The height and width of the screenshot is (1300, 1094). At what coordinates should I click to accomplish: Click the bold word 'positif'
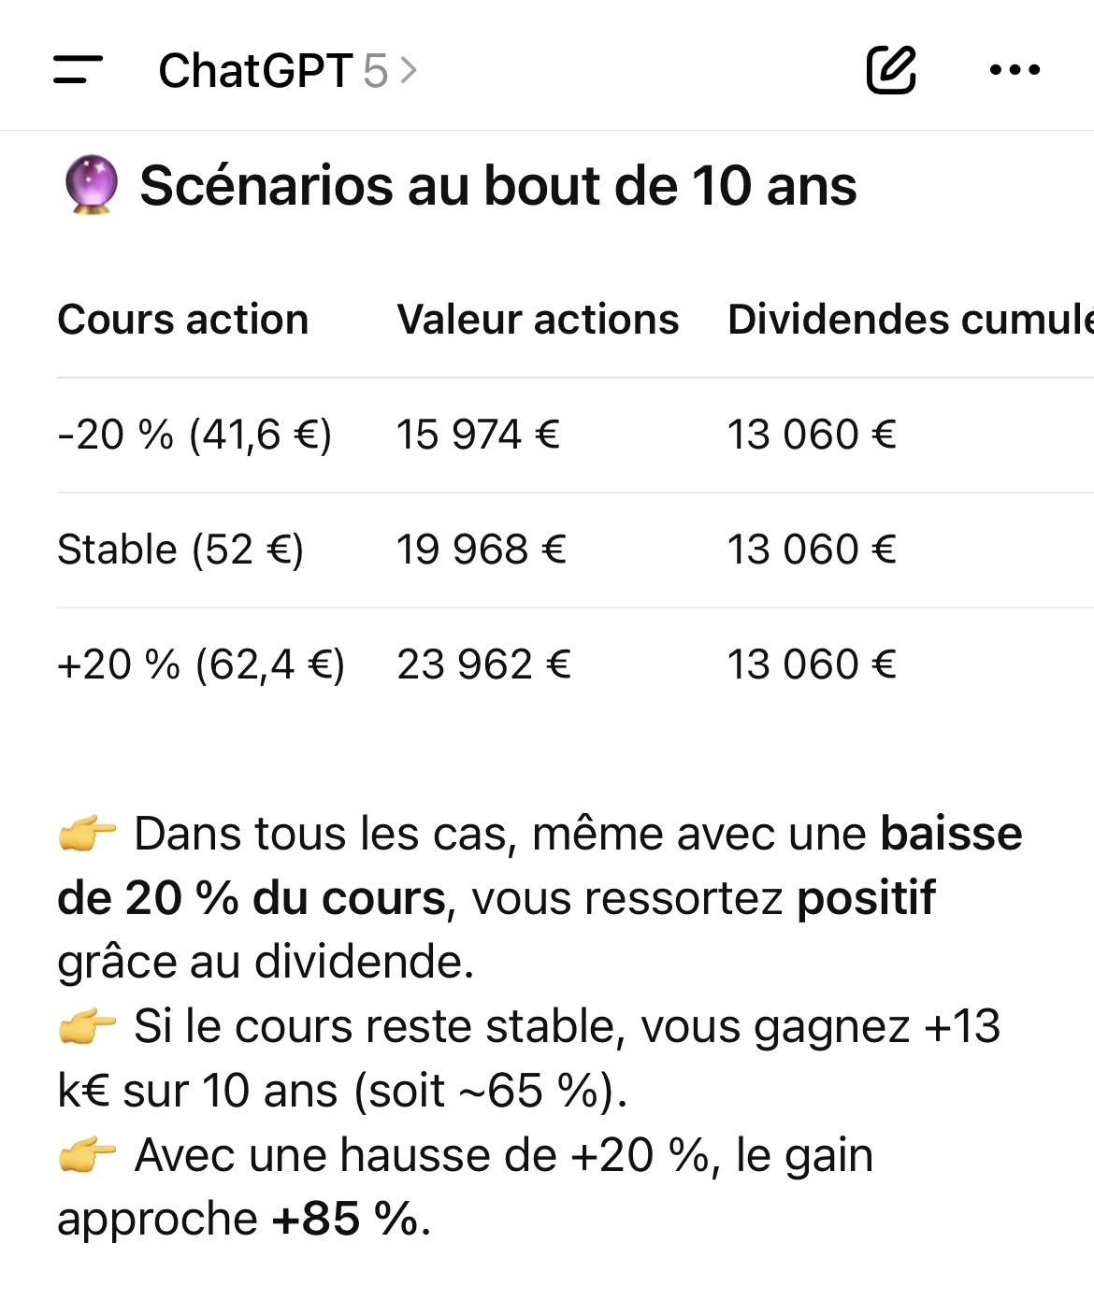click(x=866, y=898)
